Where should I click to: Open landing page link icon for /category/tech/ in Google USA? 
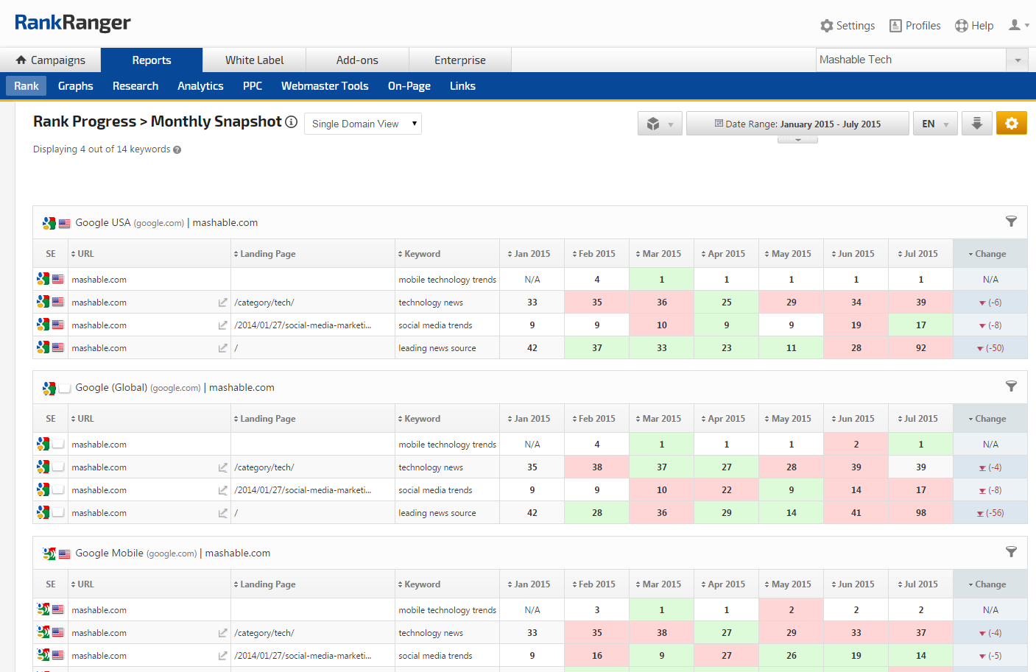(222, 303)
